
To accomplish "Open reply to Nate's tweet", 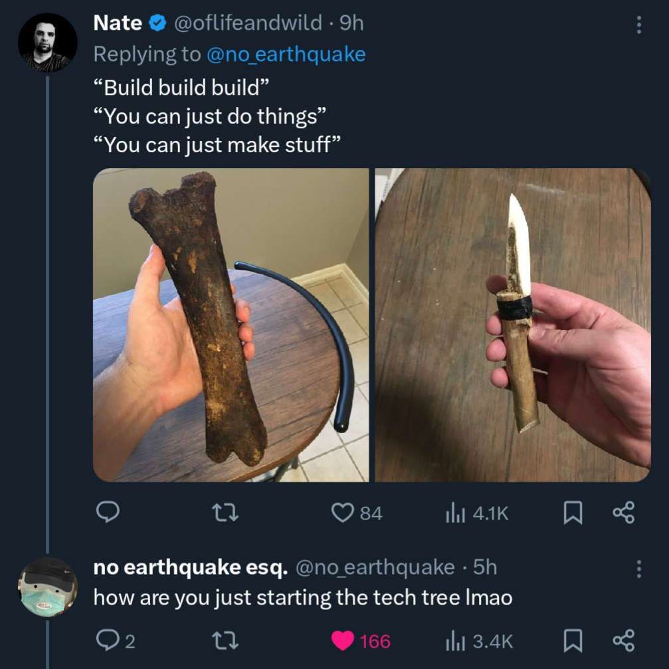I will point(108,512).
